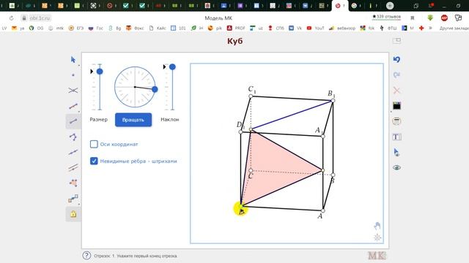Click vertex C1 of the cube
This screenshot has height=263, width=469.
251,96
